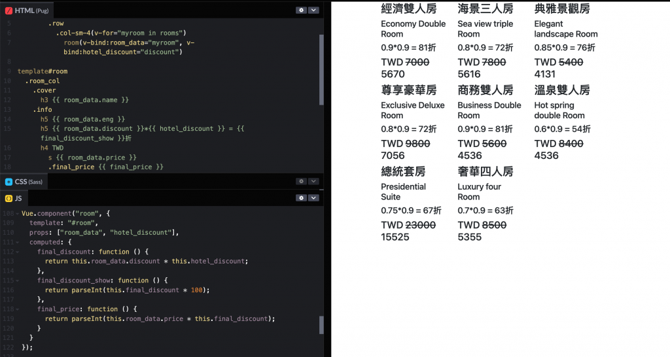Screen dimensions: 670x357
Task: Click '總統套房' room title
Action: click(x=403, y=172)
